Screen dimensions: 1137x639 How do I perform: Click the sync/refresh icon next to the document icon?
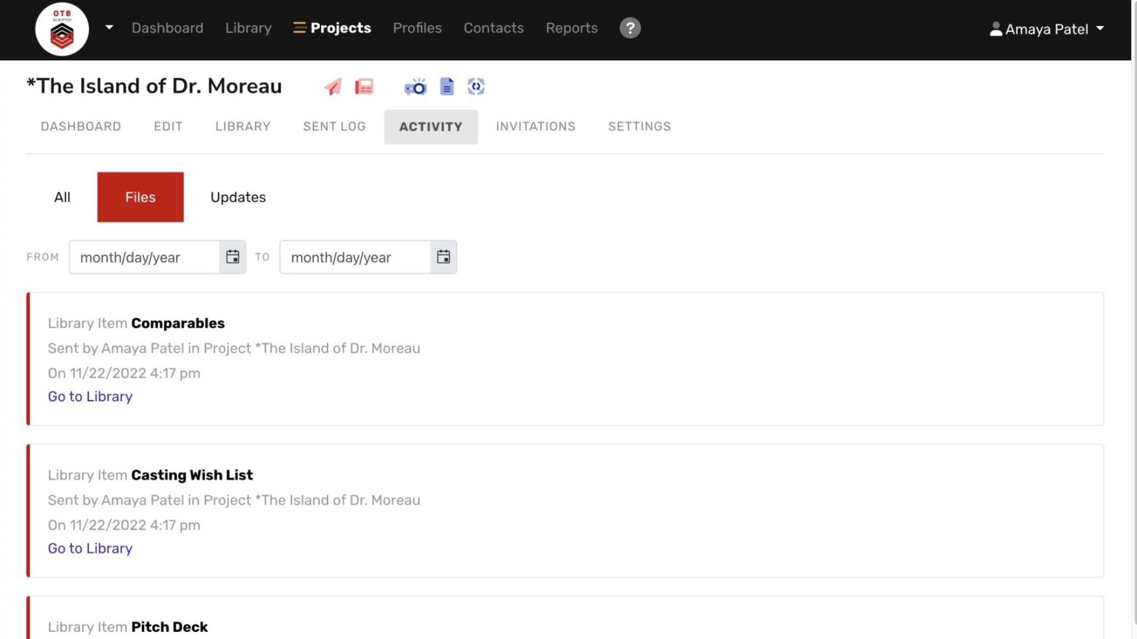point(476,86)
